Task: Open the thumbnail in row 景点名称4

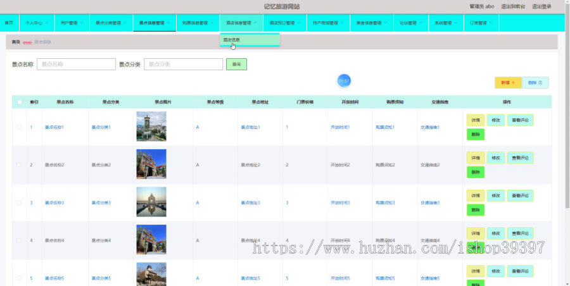Action: click(x=151, y=239)
